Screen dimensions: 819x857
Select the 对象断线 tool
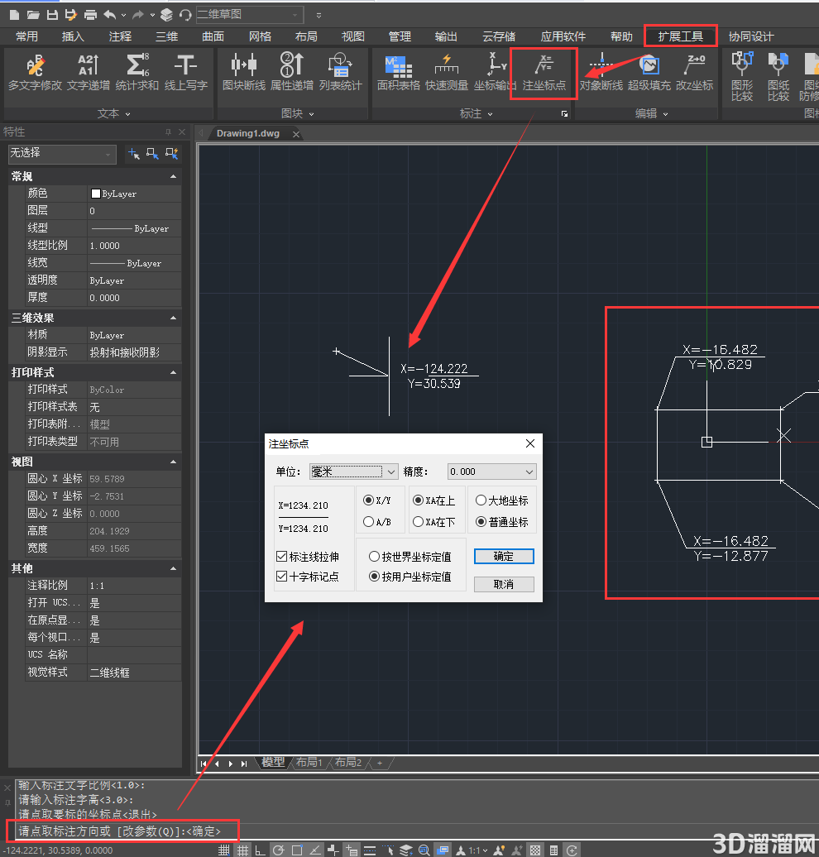pyautogui.click(x=601, y=73)
